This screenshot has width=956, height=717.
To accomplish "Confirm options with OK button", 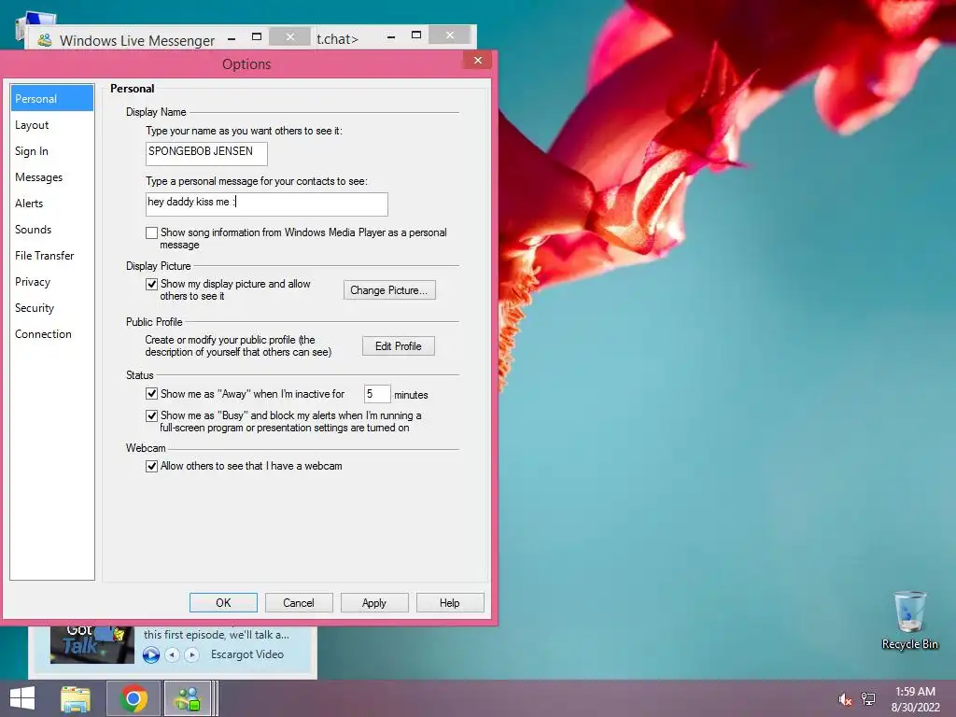I will click(x=223, y=603).
